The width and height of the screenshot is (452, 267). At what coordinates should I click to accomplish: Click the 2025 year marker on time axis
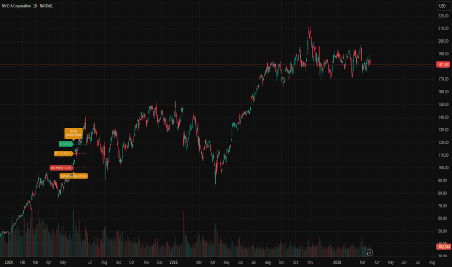174,262
